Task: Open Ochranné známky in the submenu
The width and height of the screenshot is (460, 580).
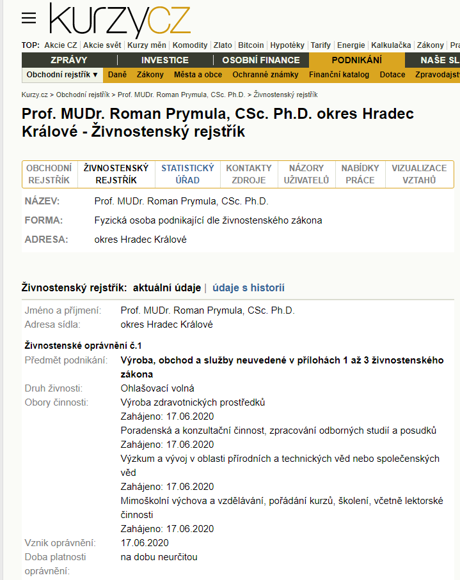Action: [x=265, y=75]
